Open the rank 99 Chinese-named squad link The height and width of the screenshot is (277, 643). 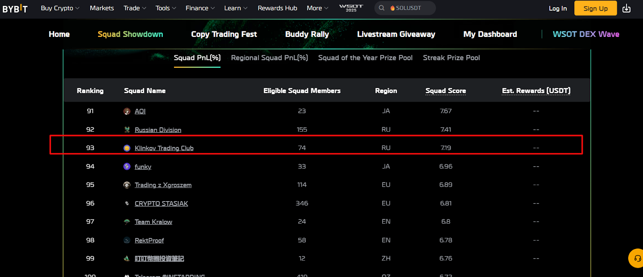tap(159, 259)
